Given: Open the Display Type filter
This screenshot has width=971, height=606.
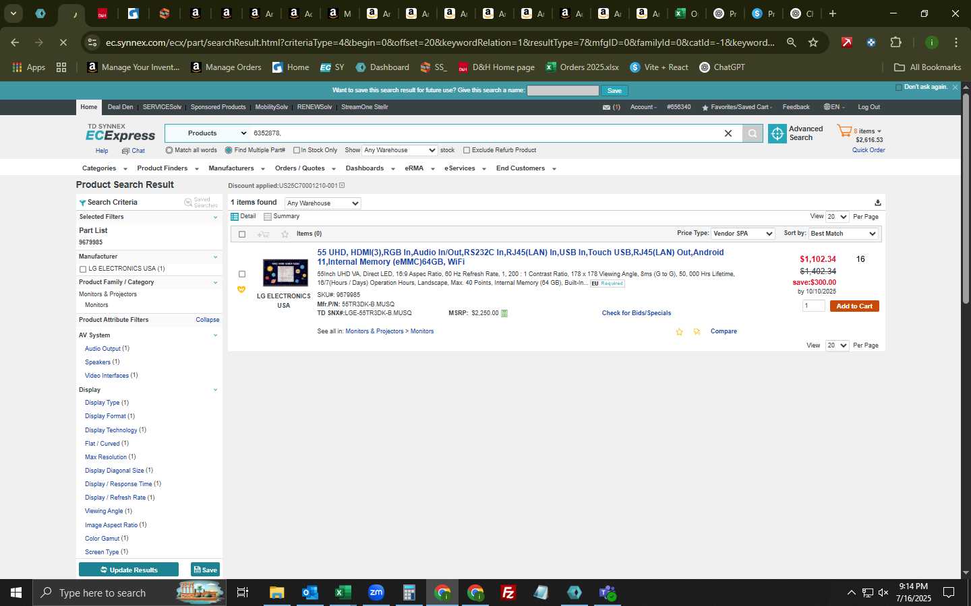Looking at the screenshot, I should 102,403.
